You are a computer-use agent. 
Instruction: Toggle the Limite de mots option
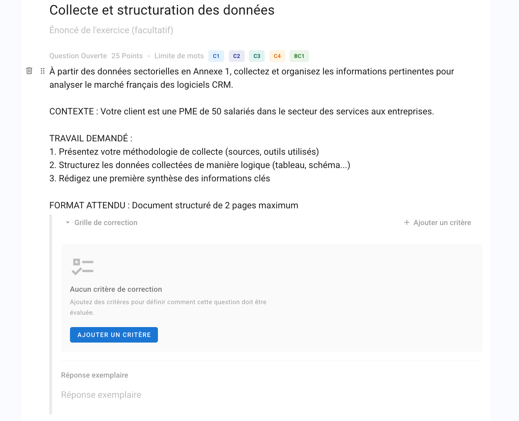pyautogui.click(x=179, y=56)
